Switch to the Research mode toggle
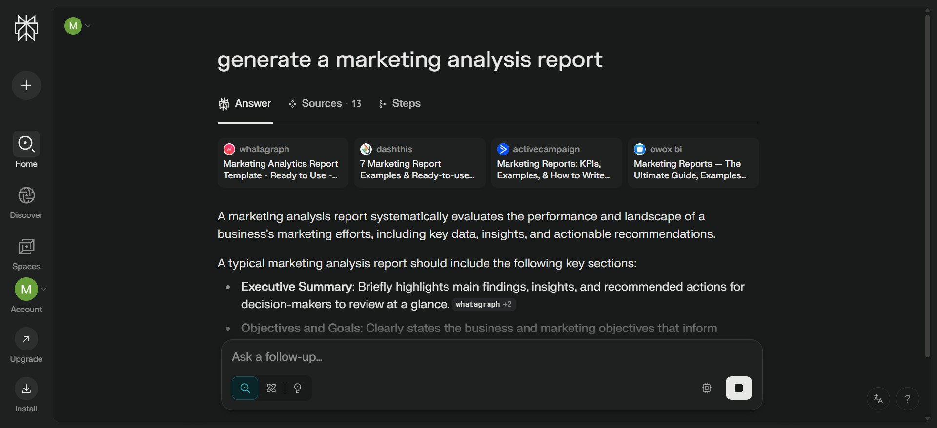The image size is (937, 428). pyautogui.click(x=272, y=388)
